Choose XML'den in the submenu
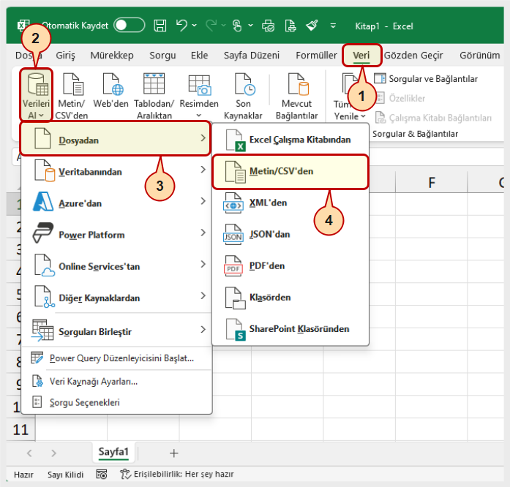This screenshot has height=487, width=510. click(290, 203)
